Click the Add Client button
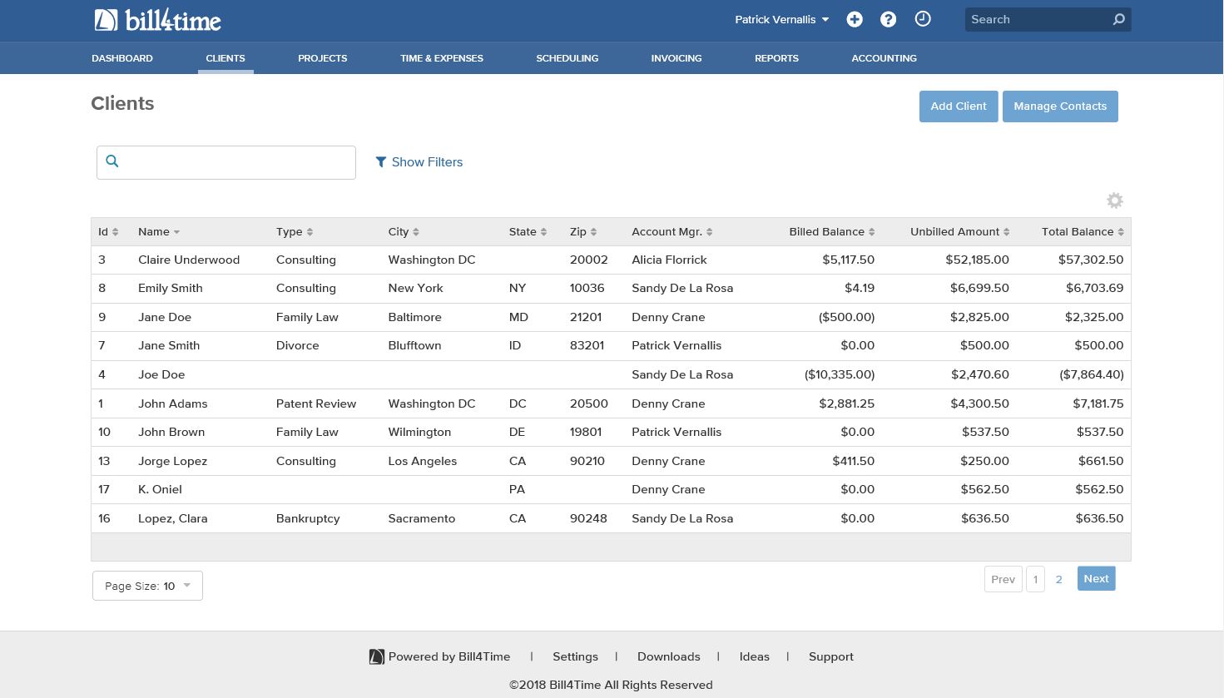The height and width of the screenshot is (698, 1224). point(958,106)
